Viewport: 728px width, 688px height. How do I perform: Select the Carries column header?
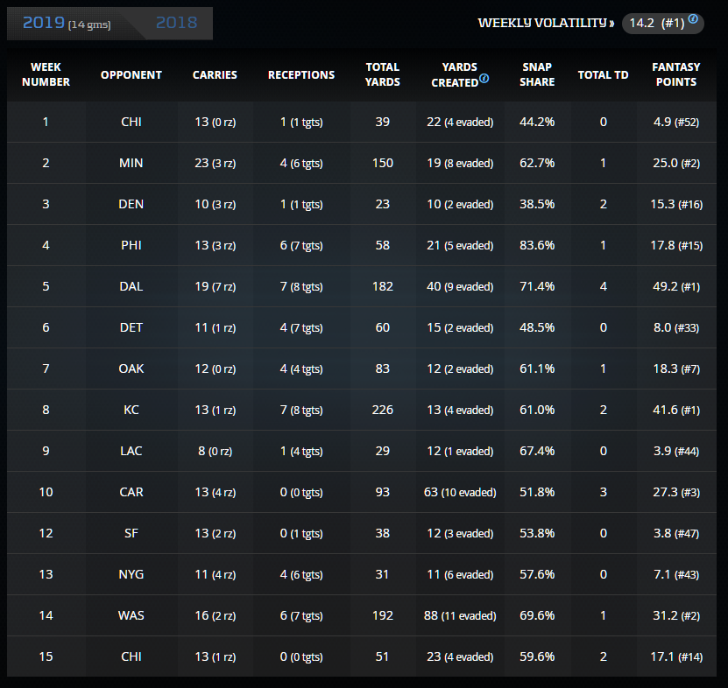(215, 74)
